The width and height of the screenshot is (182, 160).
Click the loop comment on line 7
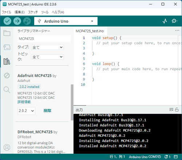(x=139, y=69)
